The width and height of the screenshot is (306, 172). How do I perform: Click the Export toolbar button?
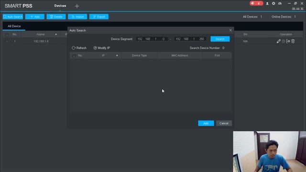[x=99, y=17]
